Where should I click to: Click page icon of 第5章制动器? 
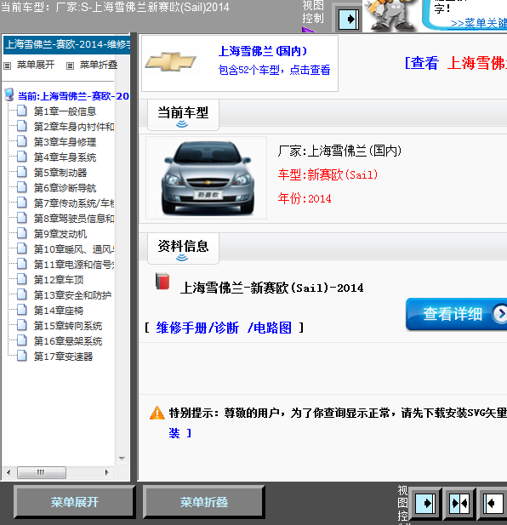pyautogui.click(x=22, y=172)
